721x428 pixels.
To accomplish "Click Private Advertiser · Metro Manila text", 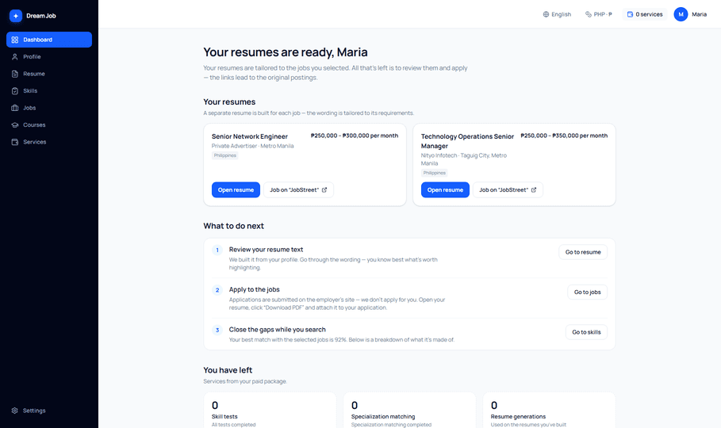I will (252, 146).
